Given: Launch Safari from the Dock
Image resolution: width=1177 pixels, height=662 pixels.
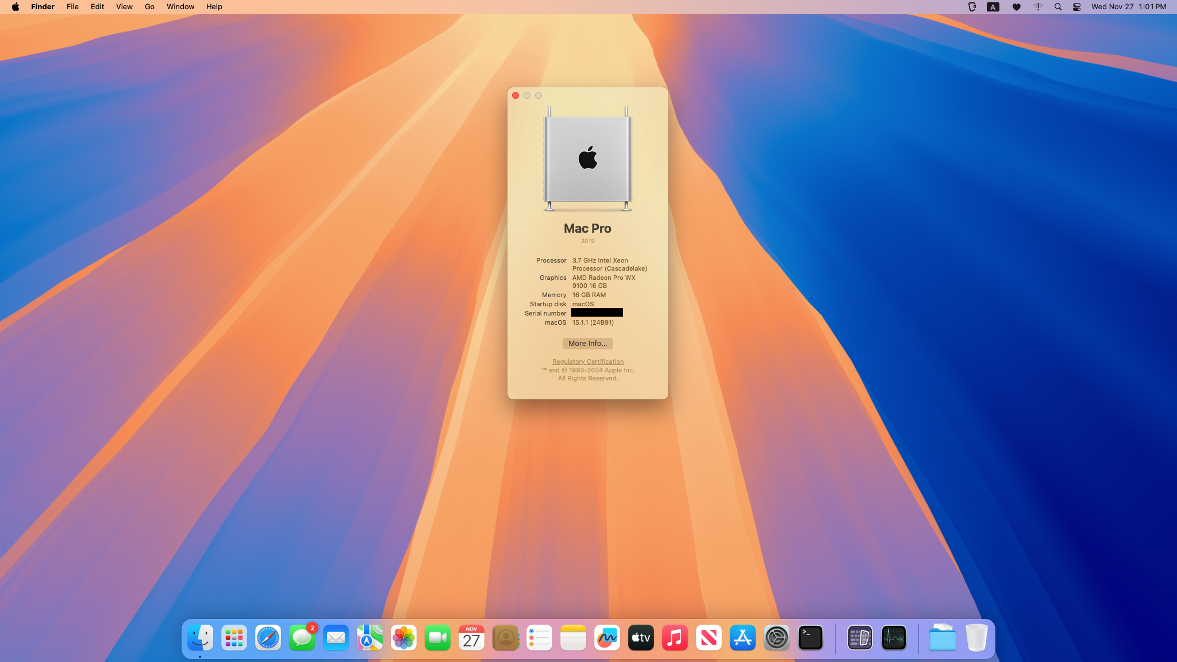Looking at the screenshot, I should 268,638.
